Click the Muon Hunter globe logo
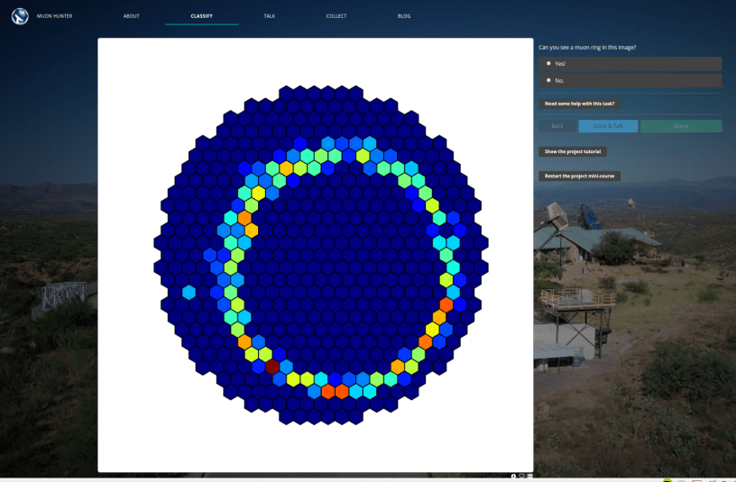The height and width of the screenshot is (482, 736). point(20,15)
